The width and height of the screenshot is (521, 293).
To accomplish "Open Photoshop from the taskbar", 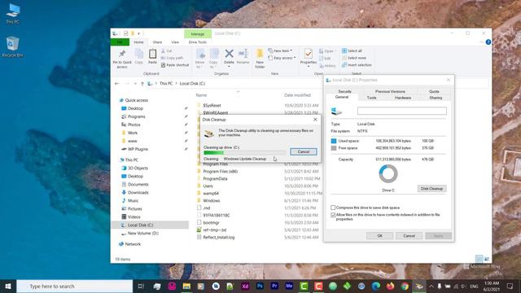I will tap(260, 286).
